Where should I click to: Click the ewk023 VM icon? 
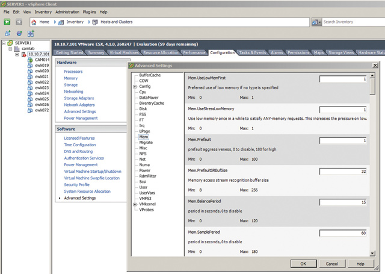pos(30,88)
